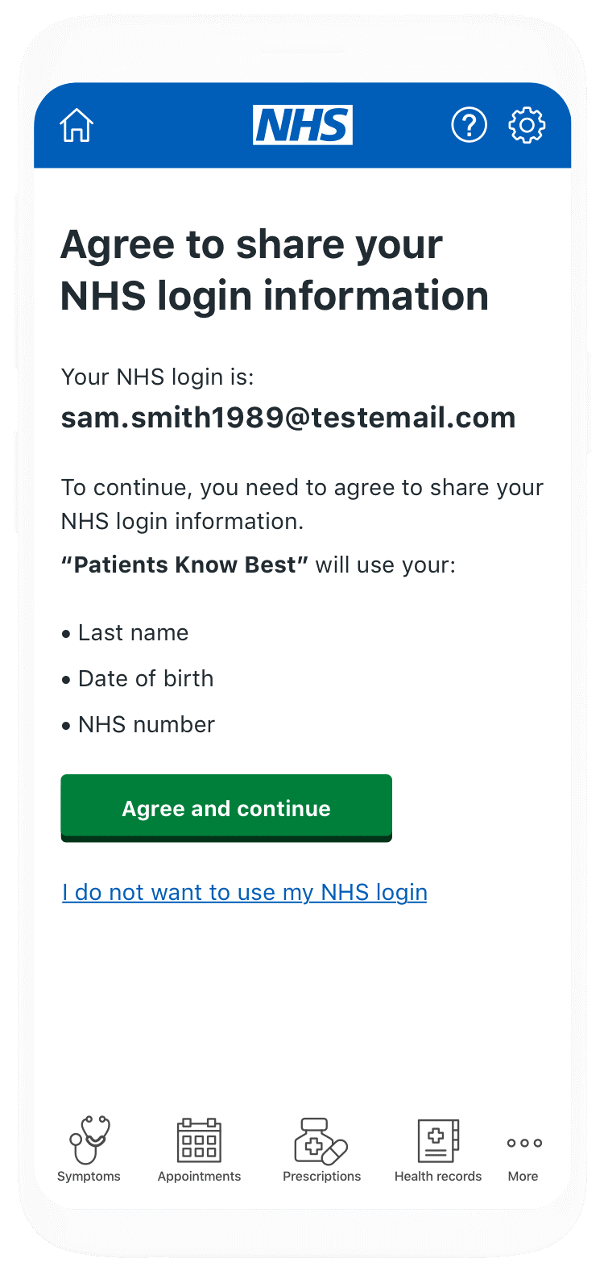Image resolution: width=604 pixels, height=1271 pixels.
Task: Tap the Prescriptions pill bottle icon
Action: tap(321, 1141)
